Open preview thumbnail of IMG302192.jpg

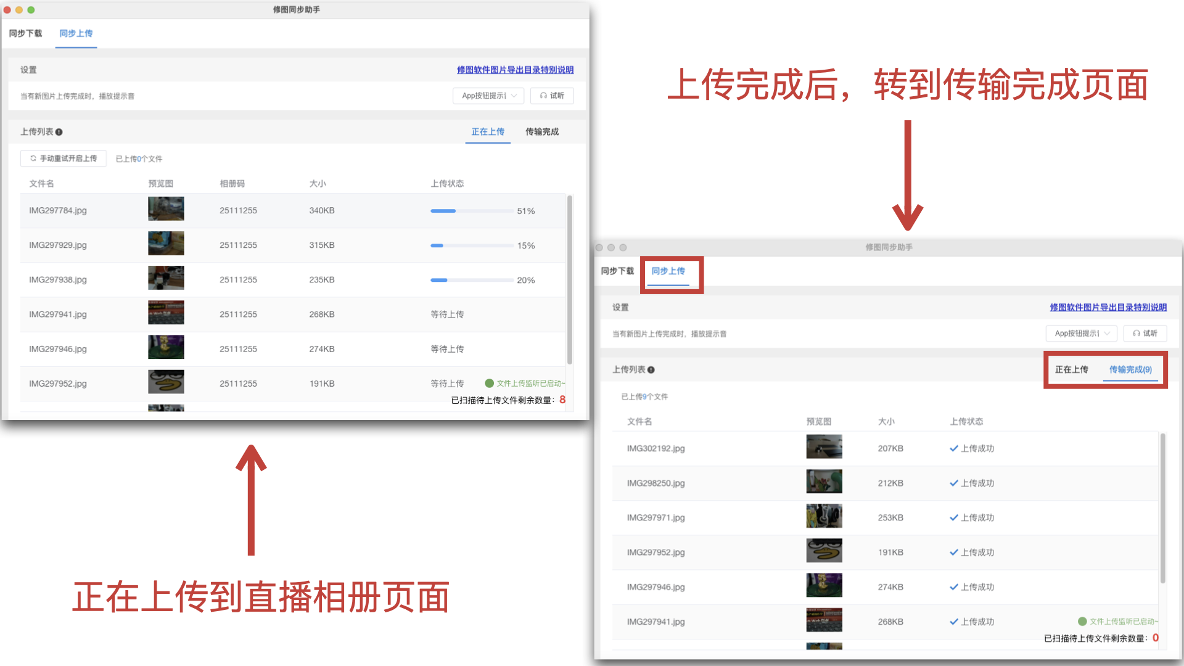(824, 447)
